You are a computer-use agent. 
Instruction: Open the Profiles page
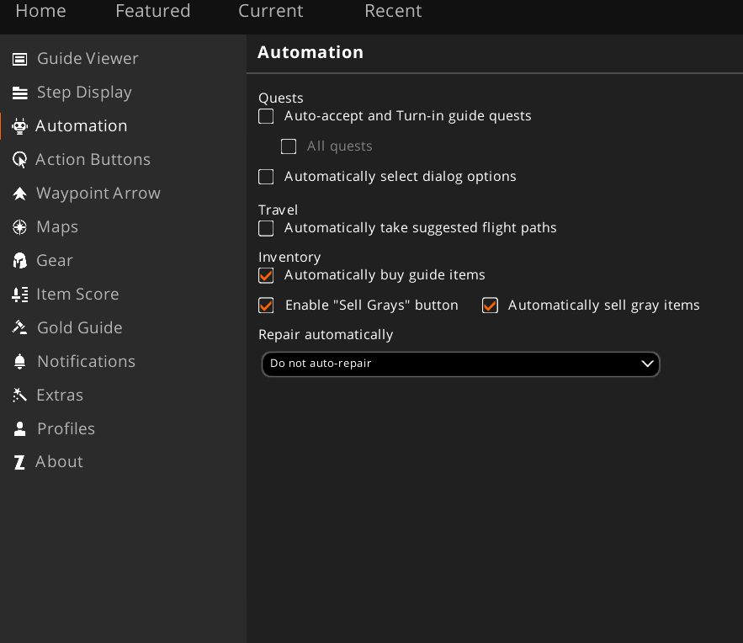(x=66, y=429)
